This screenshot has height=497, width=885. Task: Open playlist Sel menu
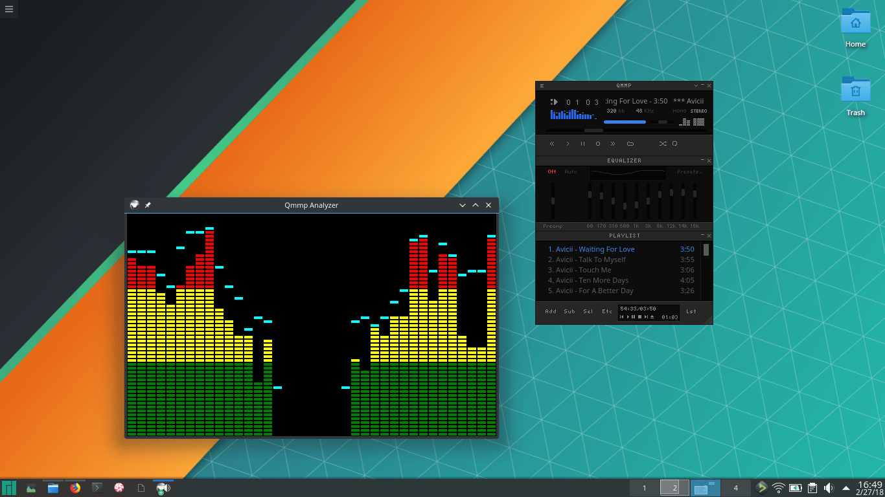point(588,311)
